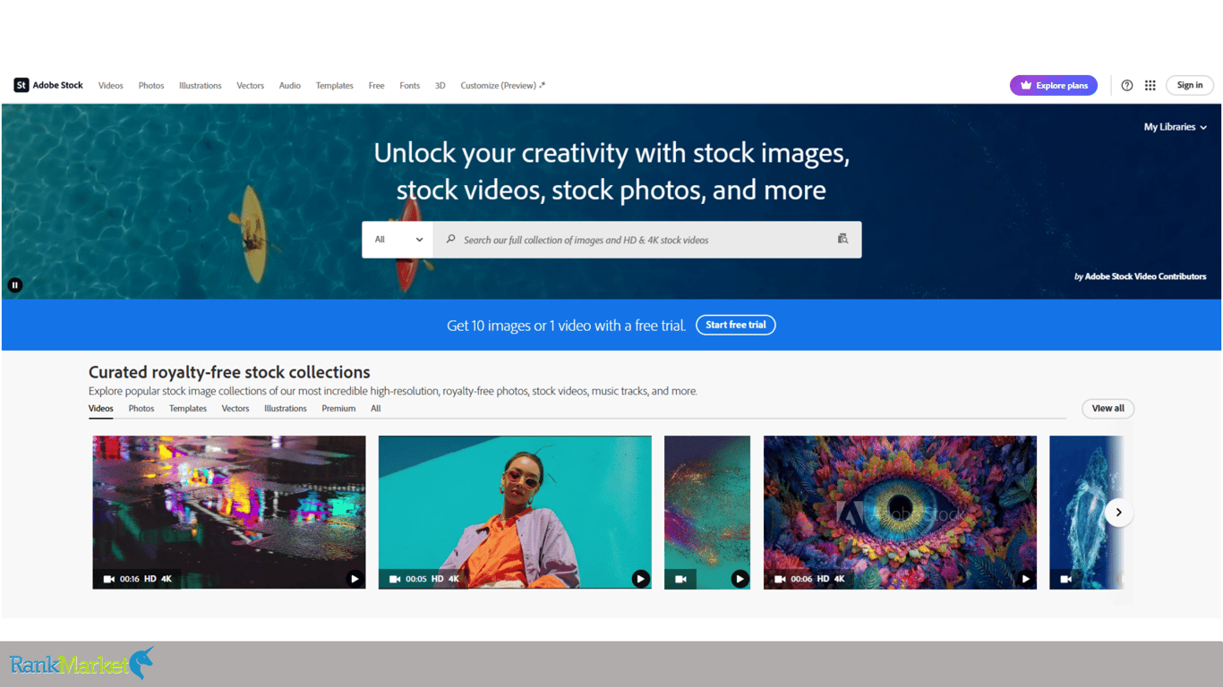Click the free trial banner text

click(566, 326)
